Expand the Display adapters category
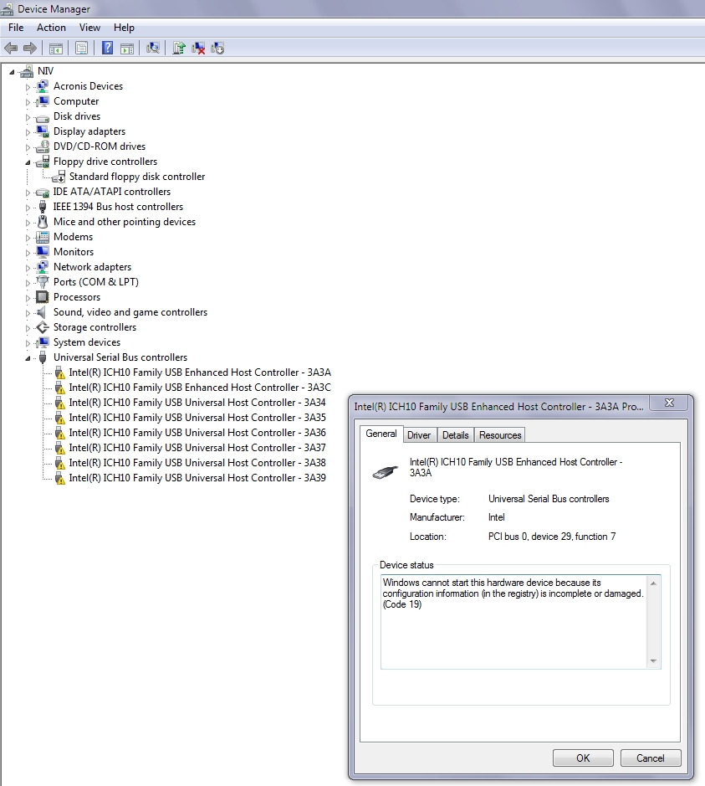Image resolution: width=705 pixels, height=786 pixels. (x=28, y=132)
